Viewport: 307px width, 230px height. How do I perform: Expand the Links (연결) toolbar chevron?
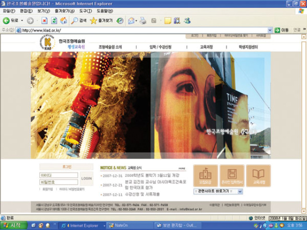pyautogui.click(x=305, y=29)
